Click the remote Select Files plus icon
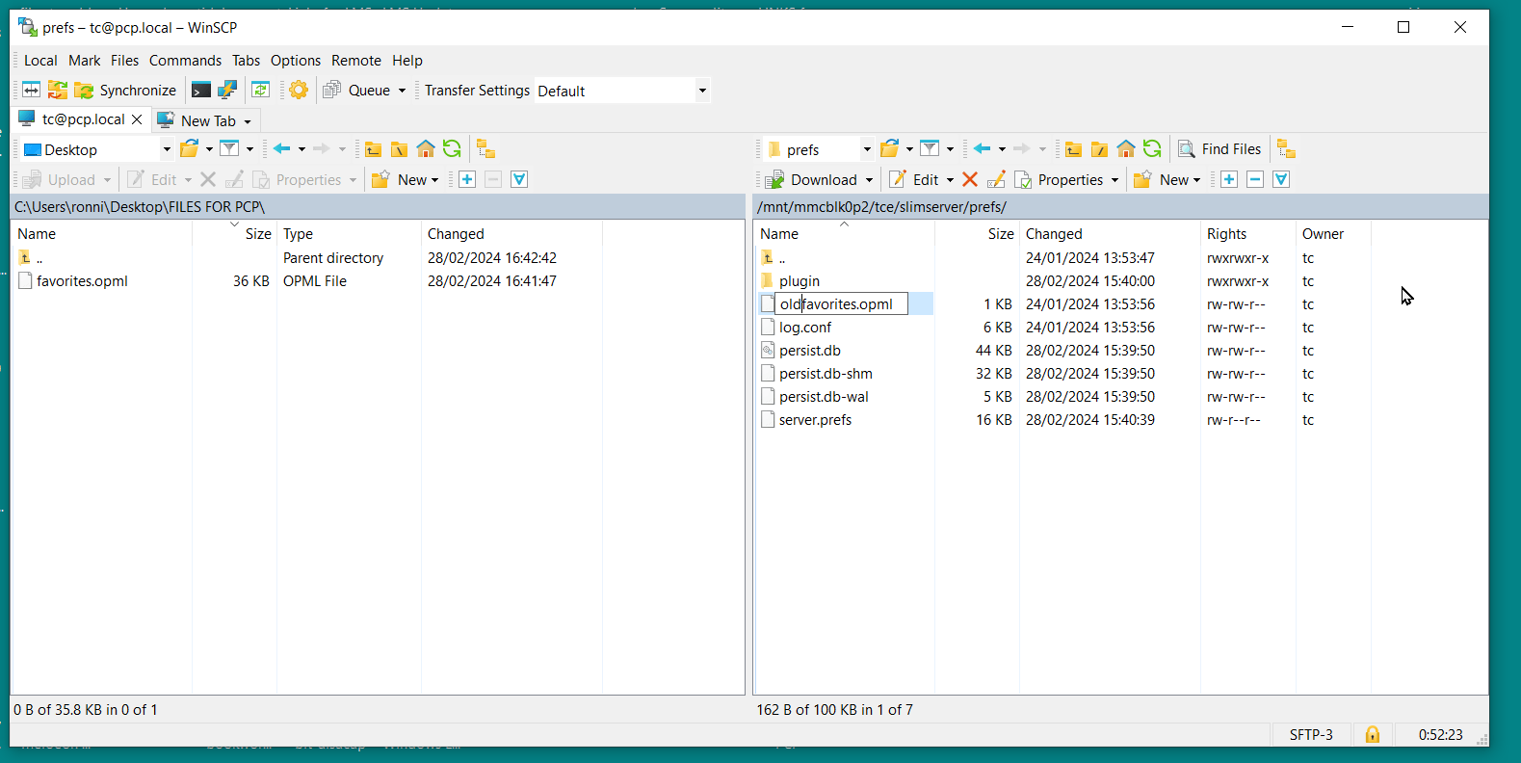This screenshot has width=1521, height=763. click(1229, 180)
